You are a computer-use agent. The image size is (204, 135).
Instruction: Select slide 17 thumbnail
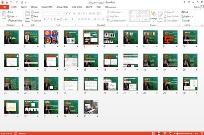click(131, 60)
